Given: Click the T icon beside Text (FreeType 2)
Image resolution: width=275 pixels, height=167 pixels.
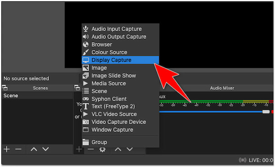Looking at the screenshot, I should point(86,107).
